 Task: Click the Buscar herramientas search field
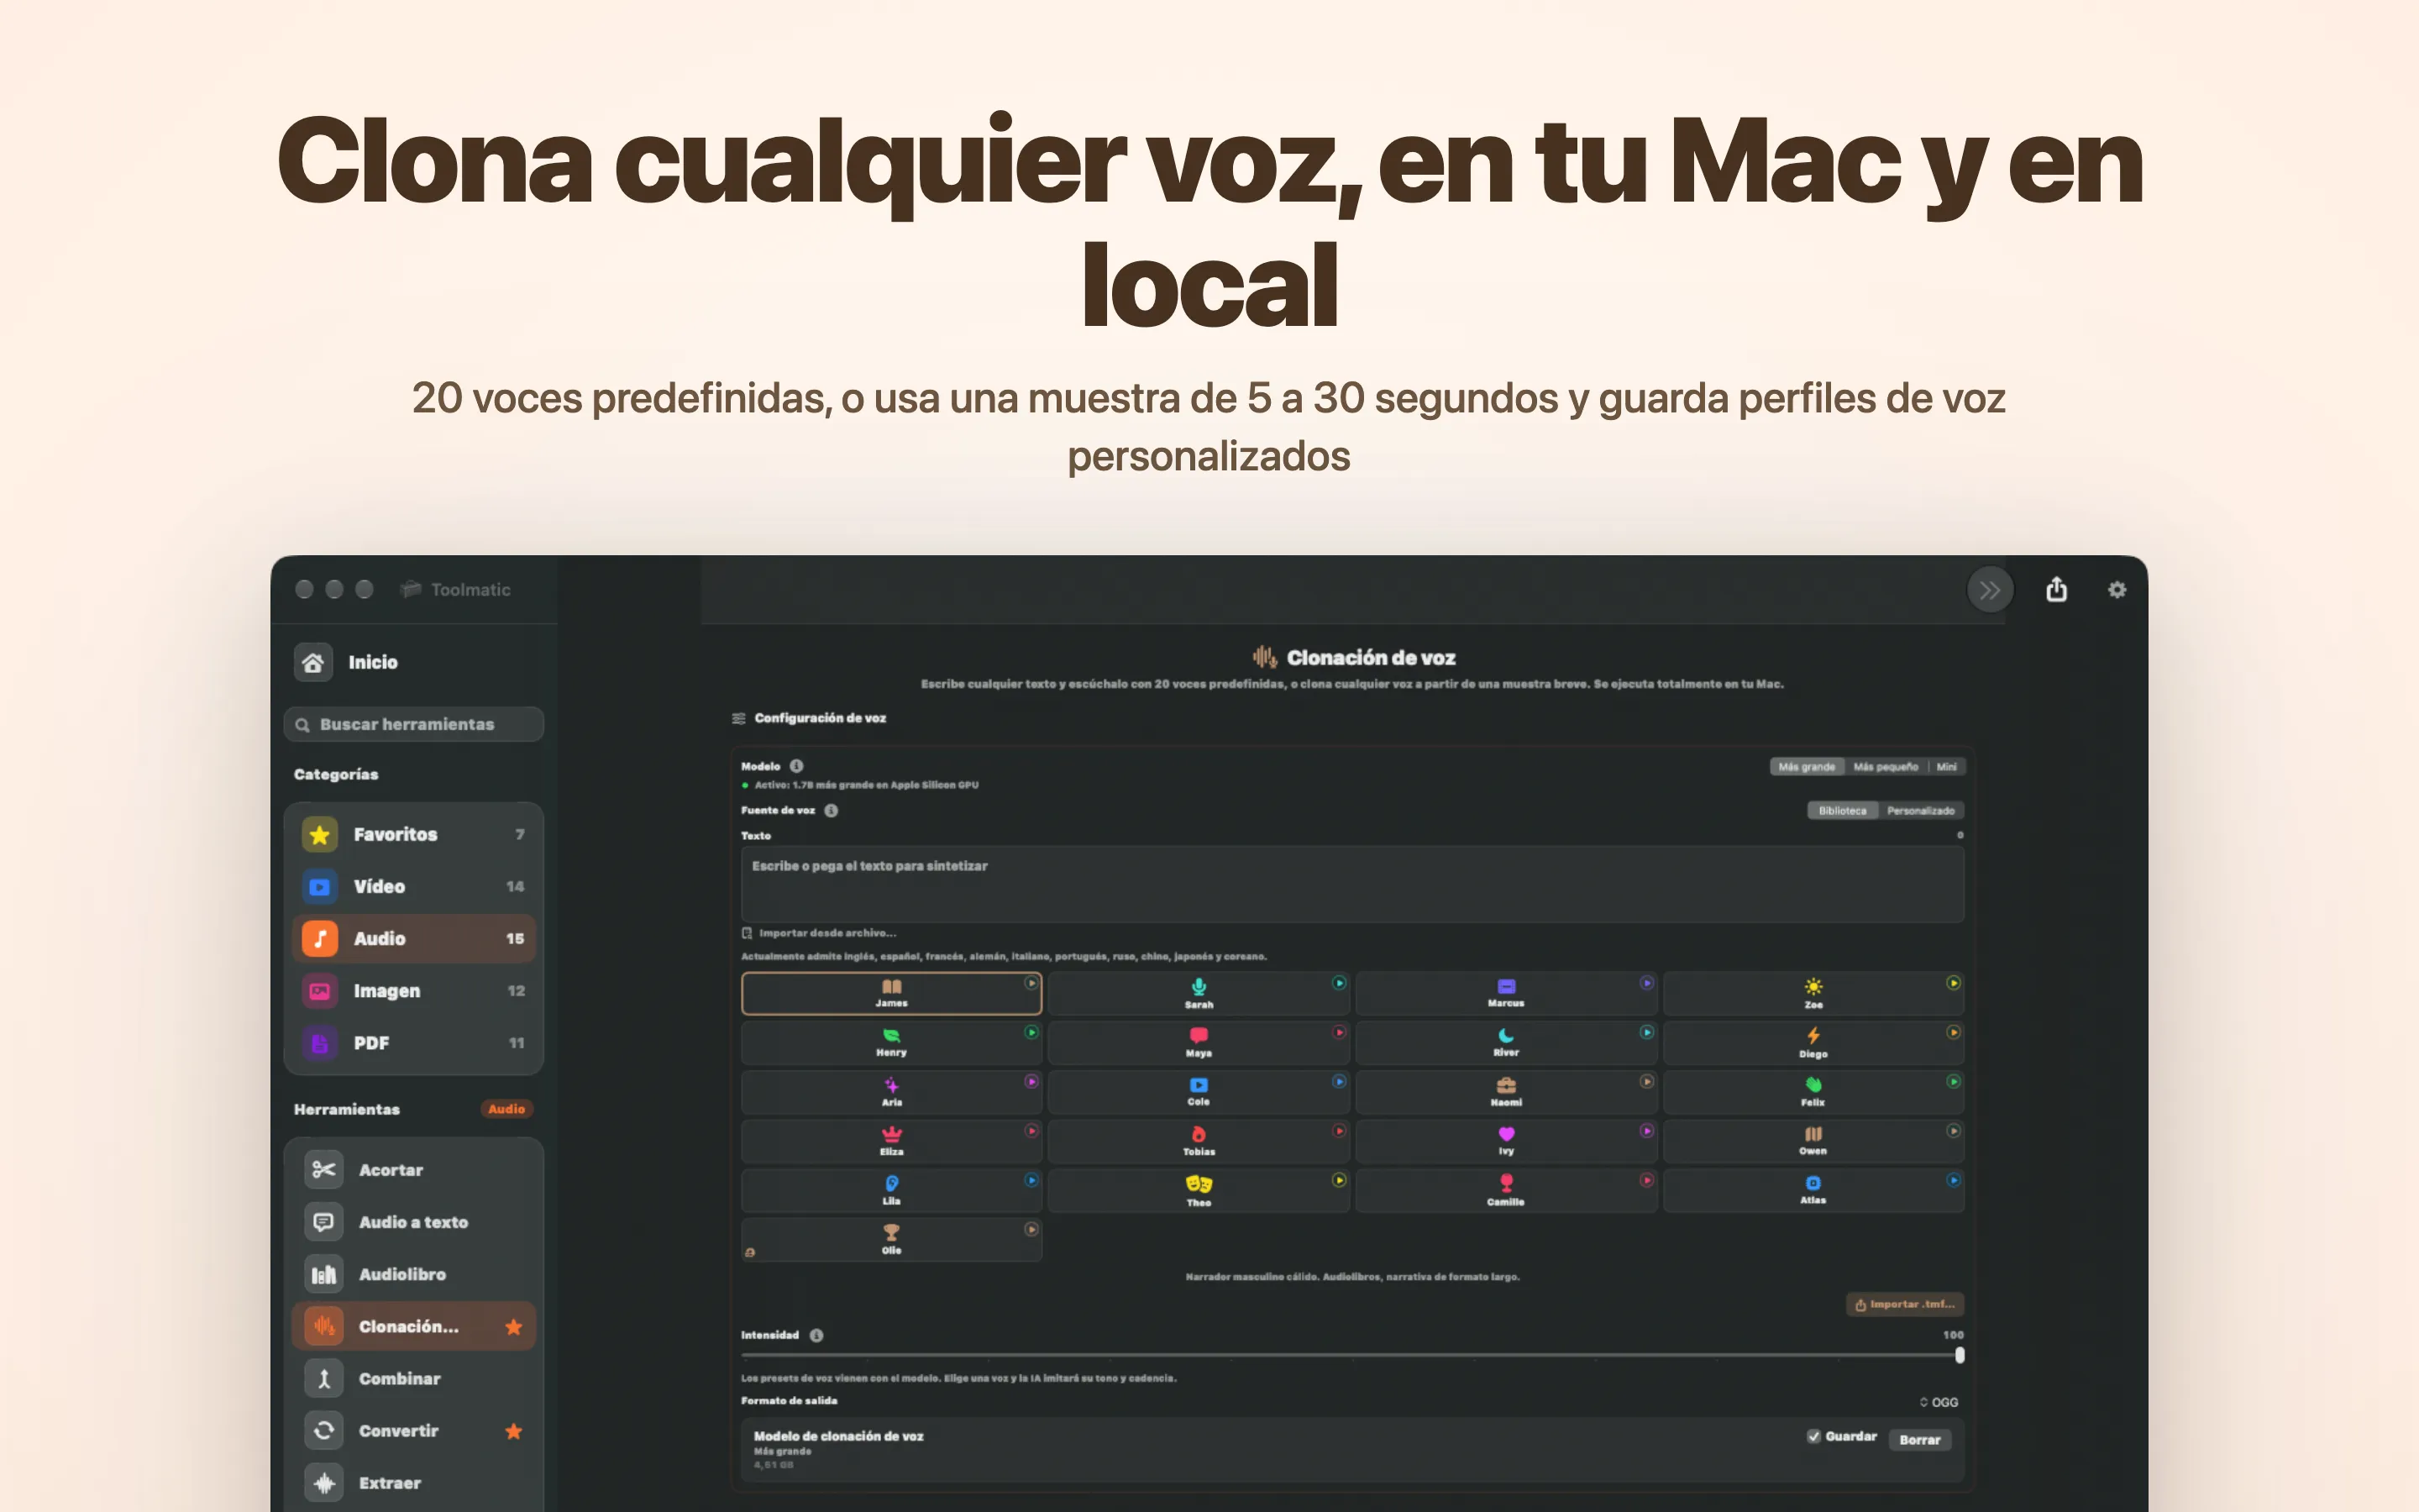coord(414,724)
